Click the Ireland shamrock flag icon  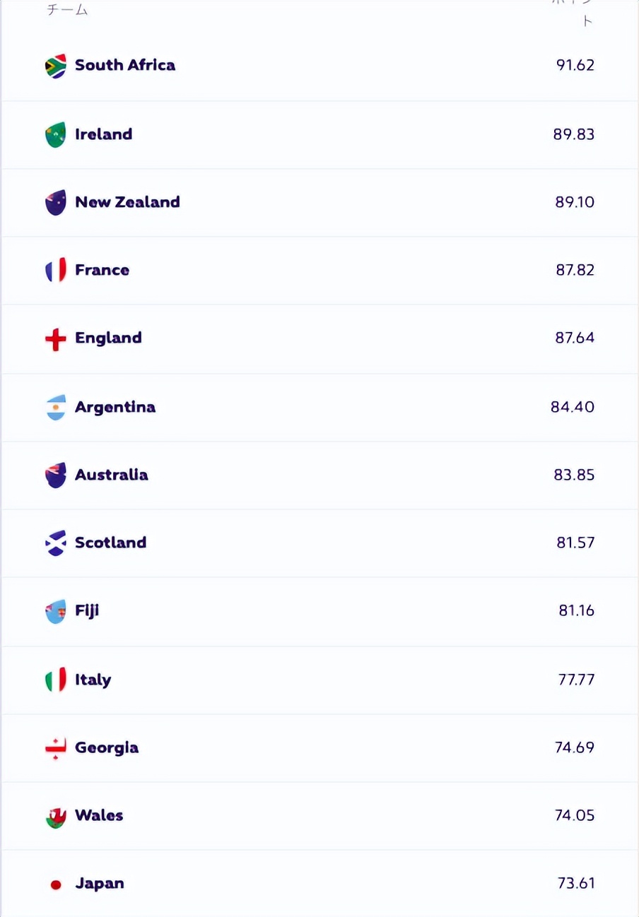pyautogui.click(x=56, y=135)
